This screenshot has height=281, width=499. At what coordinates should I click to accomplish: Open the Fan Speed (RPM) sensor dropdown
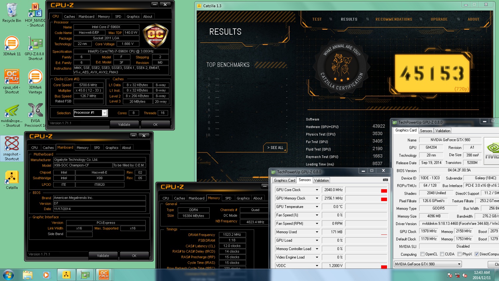(x=317, y=224)
